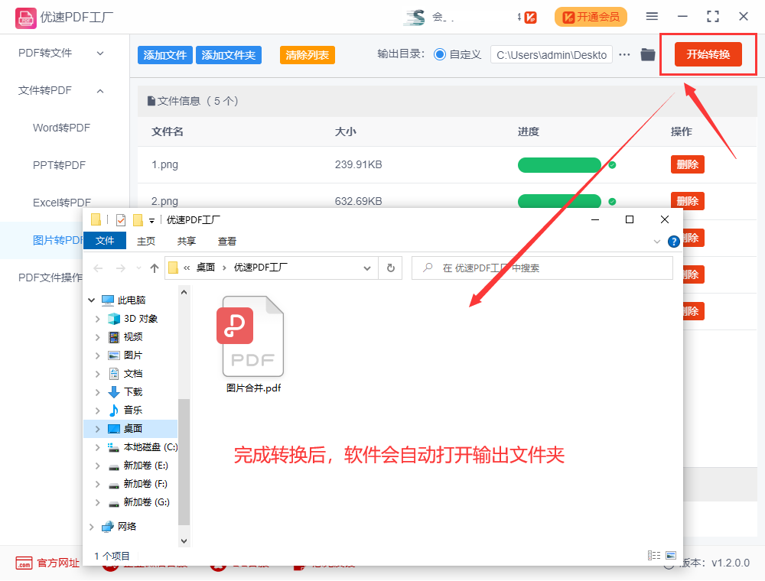Collapse the 此电脑 tree node
Screen dimensions: 765x581
[91, 300]
